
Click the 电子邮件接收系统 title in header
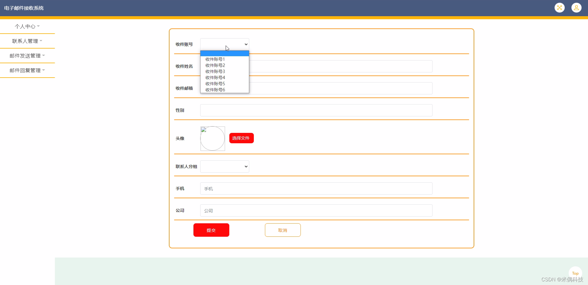pyautogui.click(x=23, y=8)
